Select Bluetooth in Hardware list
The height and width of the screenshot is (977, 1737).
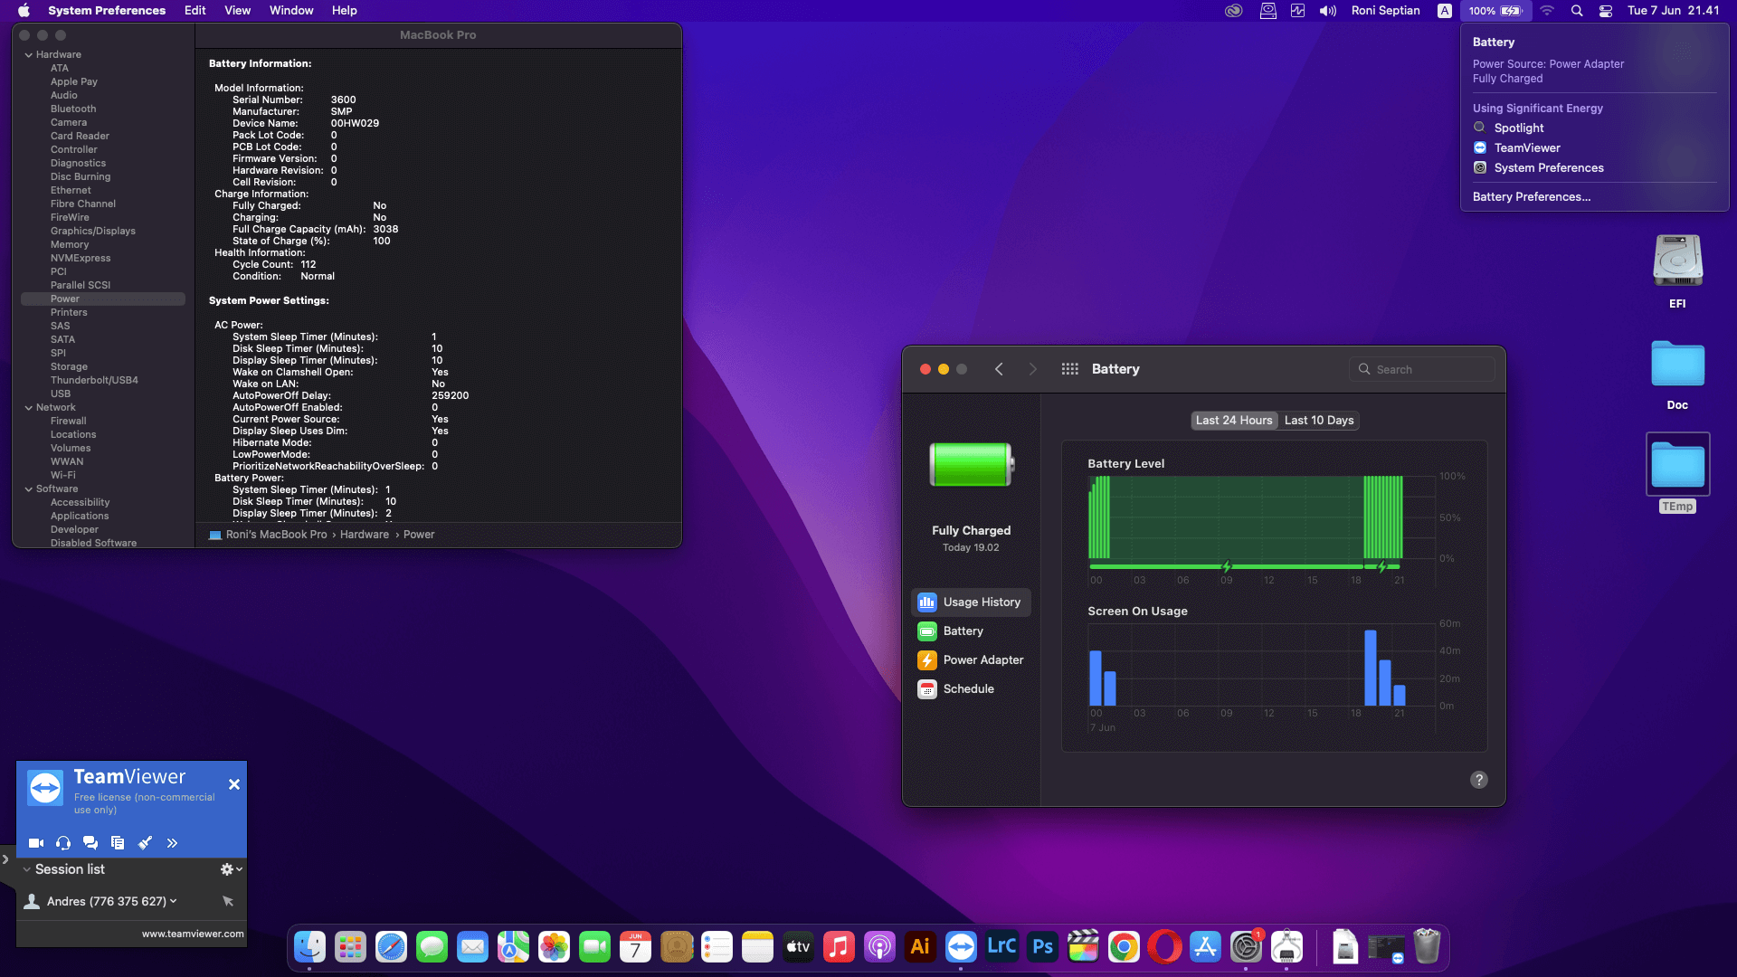(x=73, y=109)
